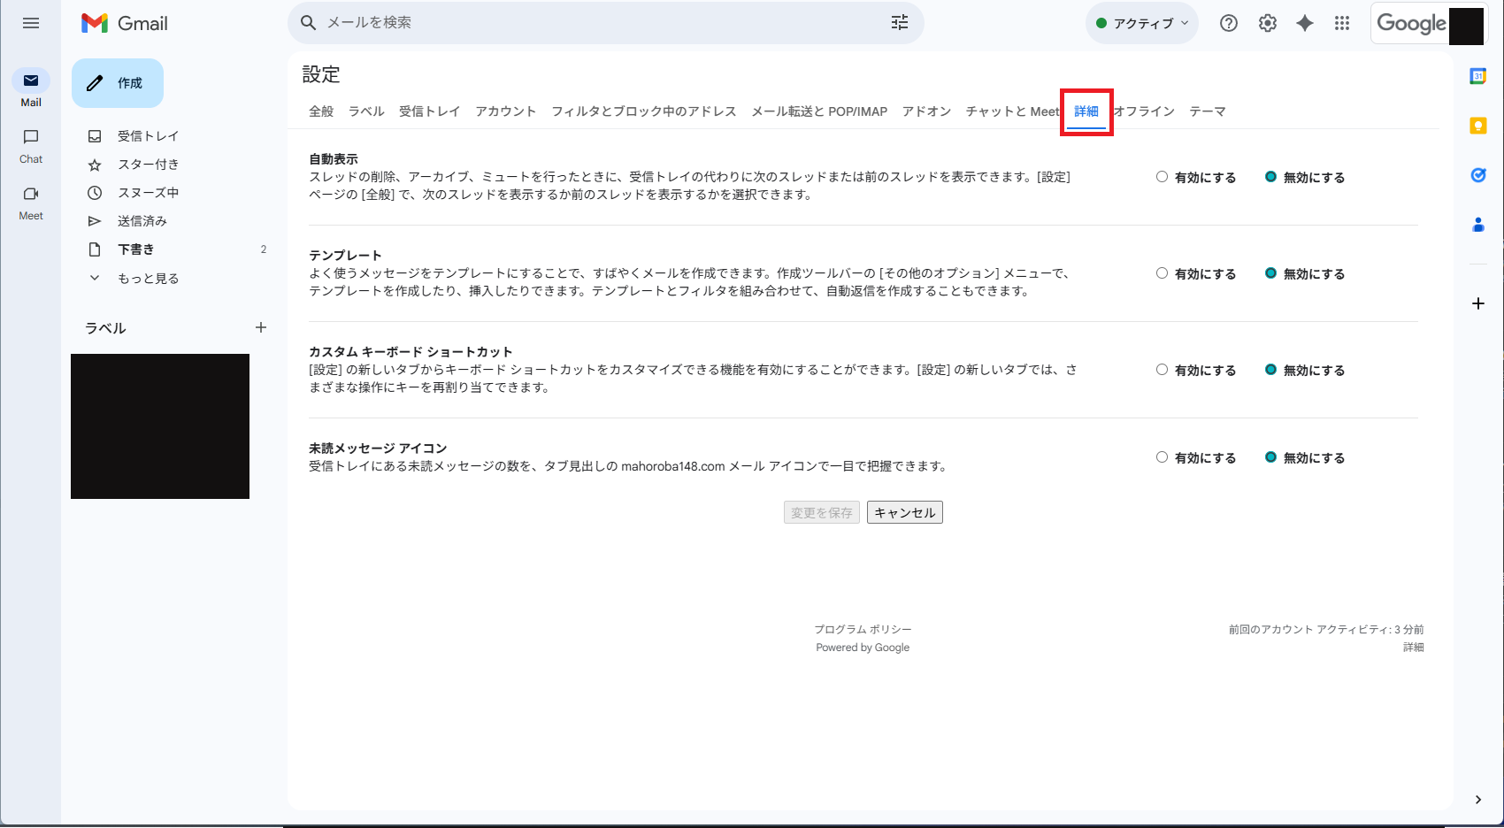
Task: Open the Gemini sparkle icon
Action: point(1305,23)
